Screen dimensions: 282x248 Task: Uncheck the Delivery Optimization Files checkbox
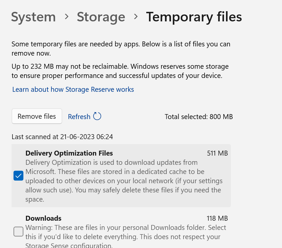pos(18,176)
